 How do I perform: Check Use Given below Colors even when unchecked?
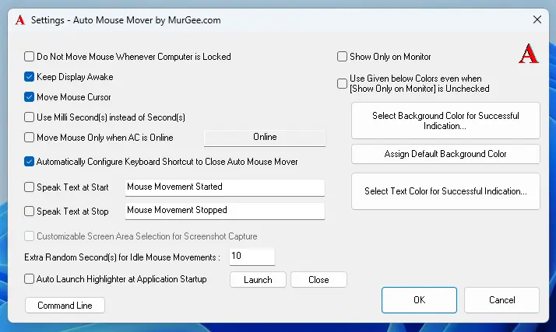tap(342, 83)
